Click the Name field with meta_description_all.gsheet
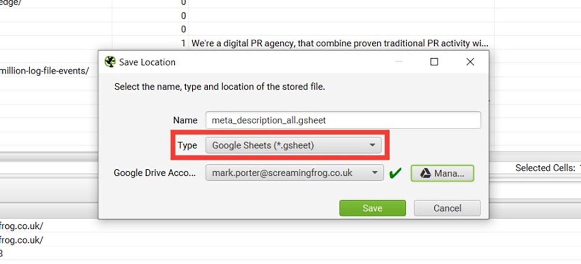The image size is (581, 264). 343,120
